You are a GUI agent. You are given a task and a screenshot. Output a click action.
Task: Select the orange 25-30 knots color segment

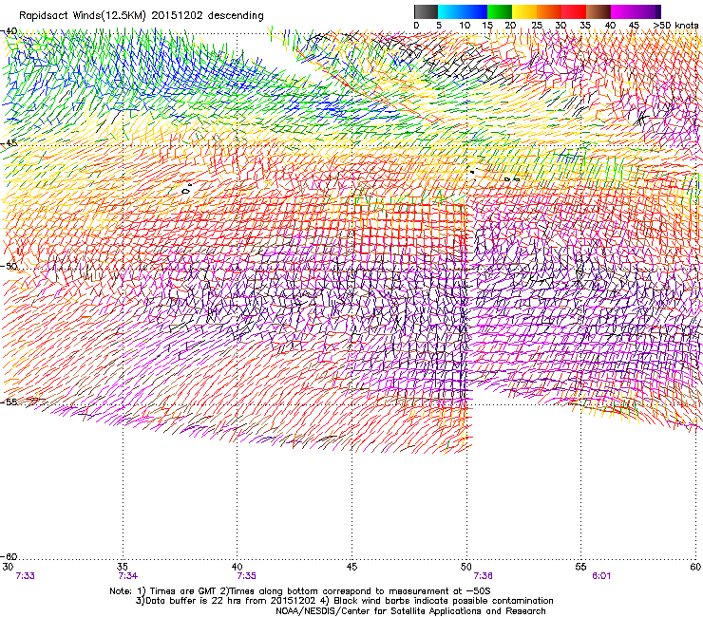[549, 11]
